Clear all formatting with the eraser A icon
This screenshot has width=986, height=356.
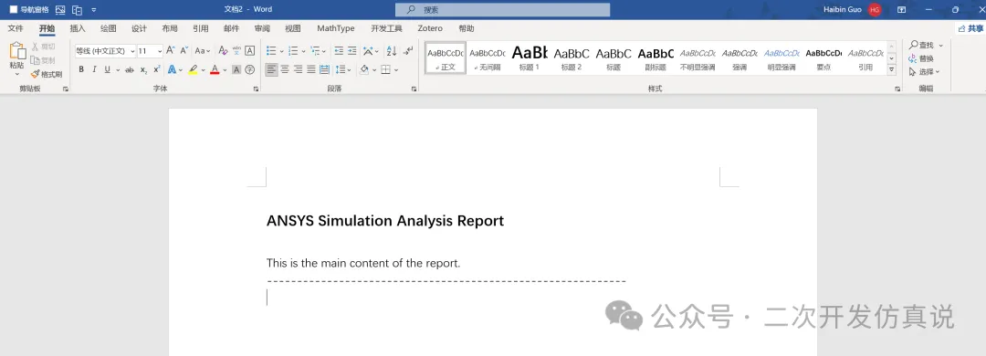223,50
